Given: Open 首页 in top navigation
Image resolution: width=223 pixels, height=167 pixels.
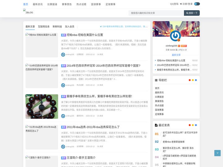Looking at the screenshot, I should [26, 4].
